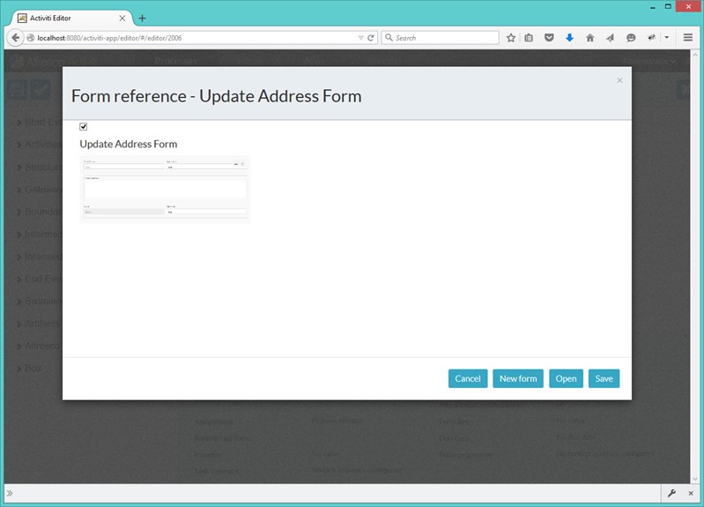Screen dimensions: 704x507
Task: Open downloads with blue arrow icon
Action: [x=569, y=38]
